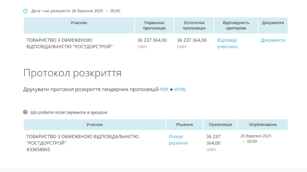This screenshot has height=172, width=307.
Task: Click the question mark help icon
Action: click(25, 112)
